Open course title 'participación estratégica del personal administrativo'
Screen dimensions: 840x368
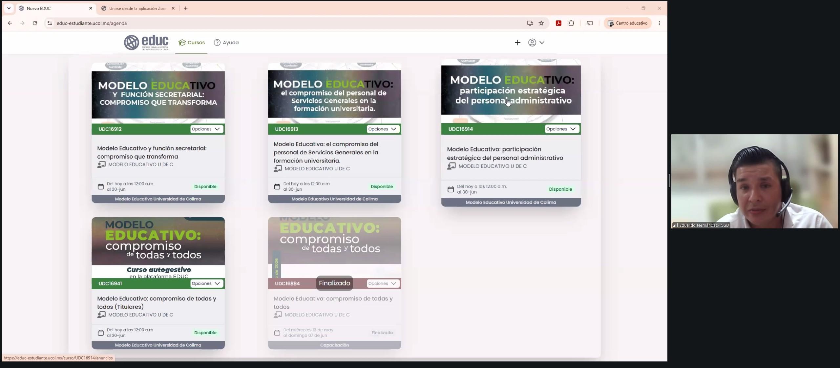tap(505, 153)
